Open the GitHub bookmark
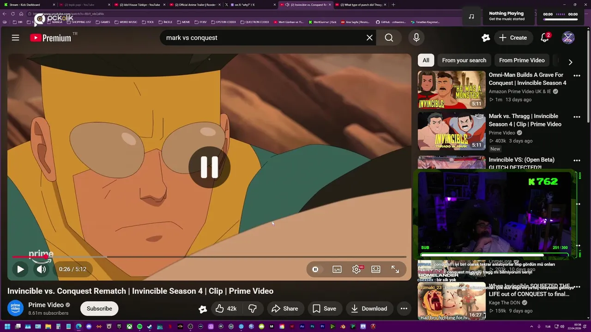Image resolution: width=591 pixels, height=332 pixels. 391,22
